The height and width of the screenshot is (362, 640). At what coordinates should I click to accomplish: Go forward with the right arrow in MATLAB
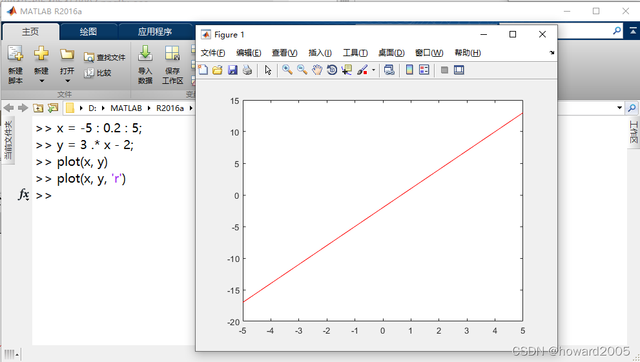[23, 108]
